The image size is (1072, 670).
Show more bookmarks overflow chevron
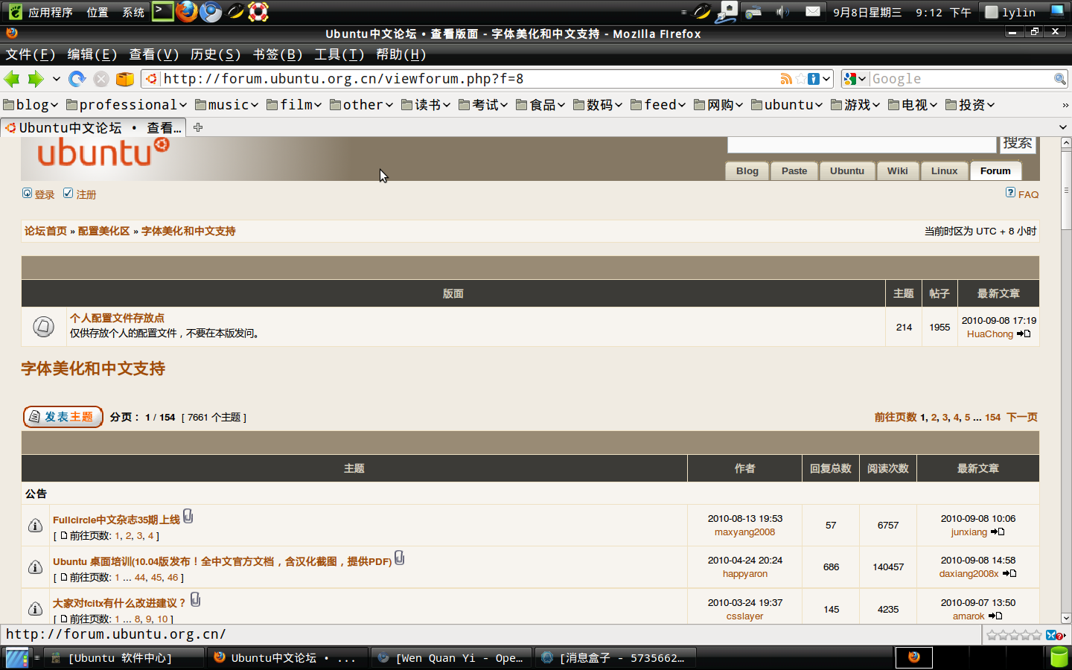pos(1065,105)
